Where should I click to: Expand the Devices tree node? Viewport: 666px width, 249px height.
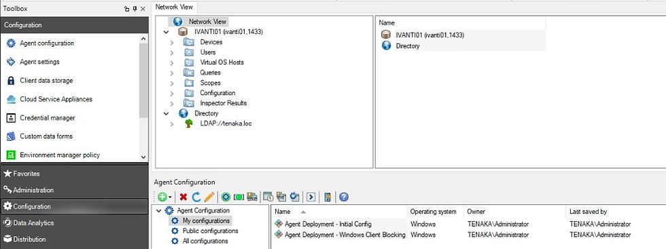(171, 42)
